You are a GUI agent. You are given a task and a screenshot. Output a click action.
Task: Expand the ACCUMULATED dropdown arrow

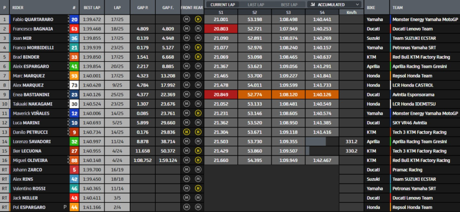click(x=357, y=4)
